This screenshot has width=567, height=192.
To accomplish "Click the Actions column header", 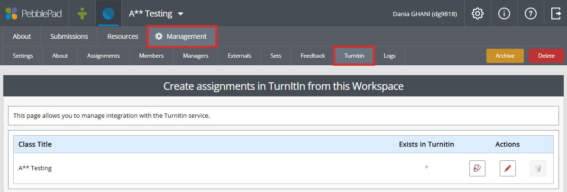I will (507, 144).
